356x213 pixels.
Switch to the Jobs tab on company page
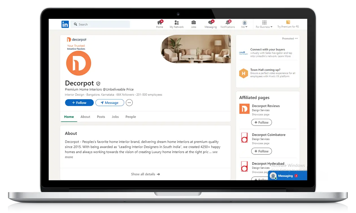click(x=115, y=117)
